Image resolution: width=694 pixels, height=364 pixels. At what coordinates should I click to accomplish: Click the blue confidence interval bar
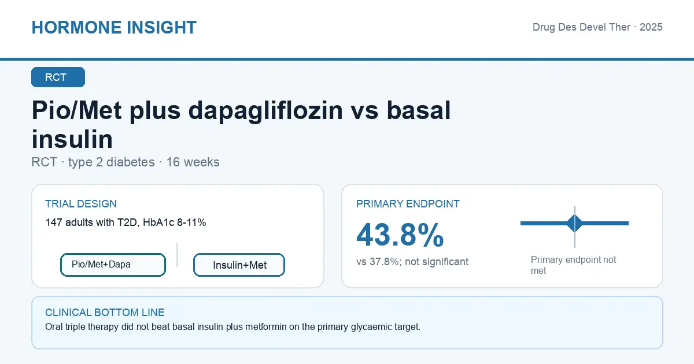coord(574,223)
